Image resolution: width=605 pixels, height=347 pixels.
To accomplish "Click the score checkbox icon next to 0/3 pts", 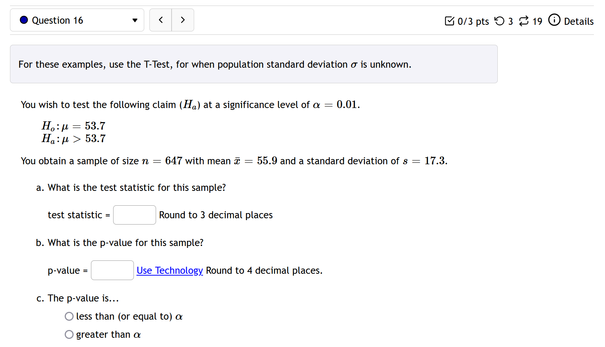I will click(x=449, y=21).
